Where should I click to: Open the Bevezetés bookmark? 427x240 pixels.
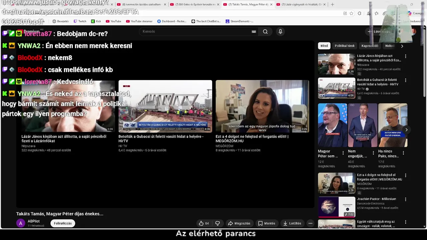coord(60,21)
